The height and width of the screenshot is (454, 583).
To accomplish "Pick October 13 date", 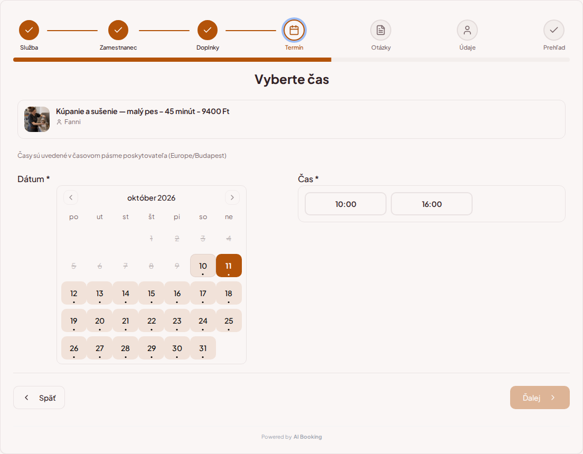I will (100, 293).
